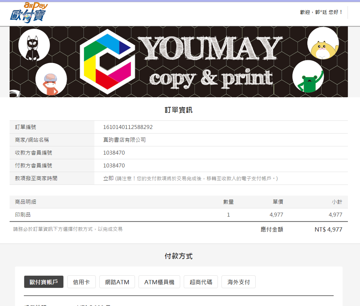Click the yellow cat mascot circle
The width and height of the screenshot is (360, 306).
click(323, 43)
